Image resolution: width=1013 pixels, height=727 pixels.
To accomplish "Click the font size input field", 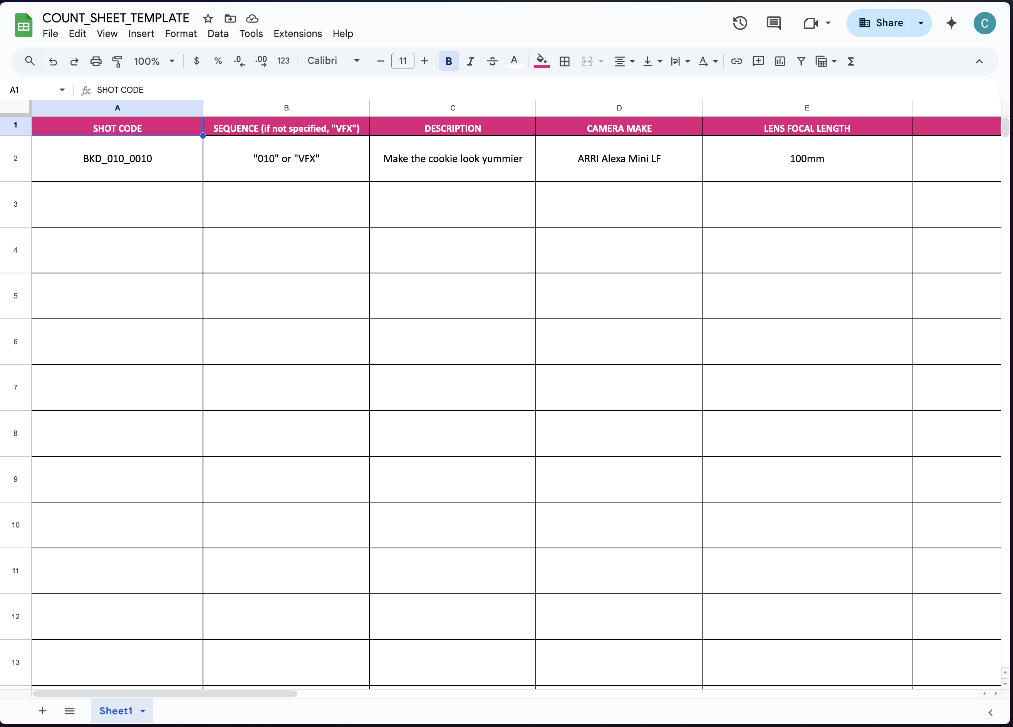I will click(403, 61).
